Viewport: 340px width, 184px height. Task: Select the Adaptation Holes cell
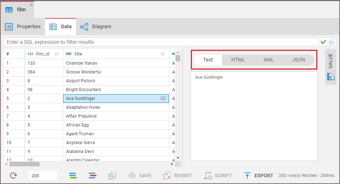[116, 107]
